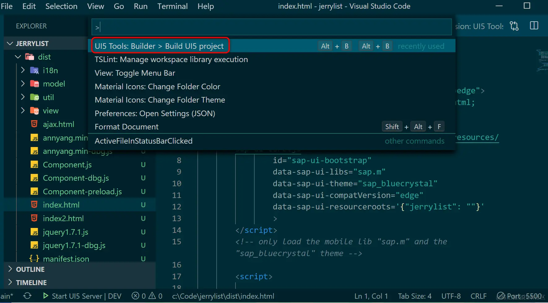Screen dimensions: 548x303
Task: Collapse the dist folder chevron
Action: (18, 57)
